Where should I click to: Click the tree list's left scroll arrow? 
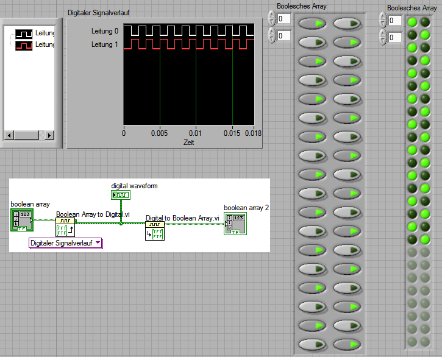[8, 135]
